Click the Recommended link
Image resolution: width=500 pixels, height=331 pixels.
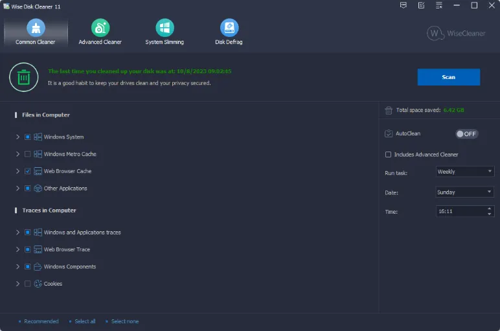click(x=41, y=321)
